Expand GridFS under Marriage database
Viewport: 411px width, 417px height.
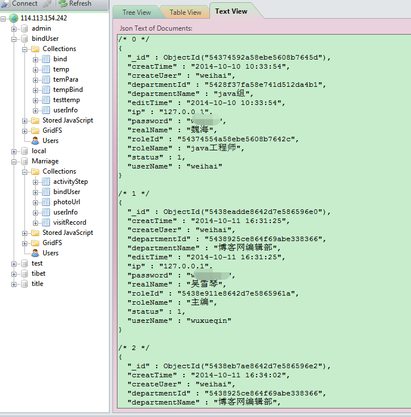(x=24, y=243)
